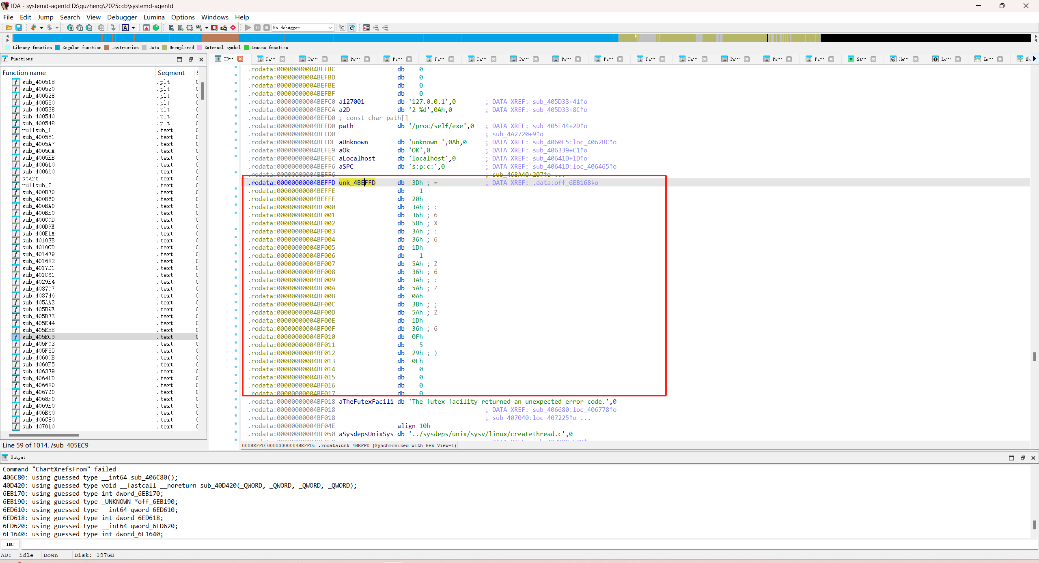Open the No debugger dropdown
The width and height of the screenshot is (1039, 563).
330,28
